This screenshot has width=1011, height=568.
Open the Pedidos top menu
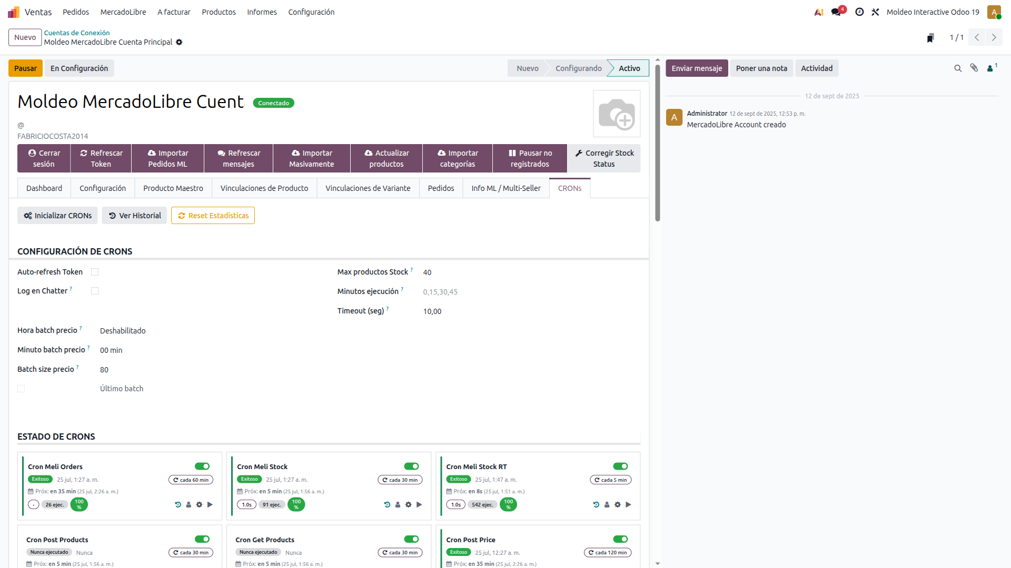(76, 12)
